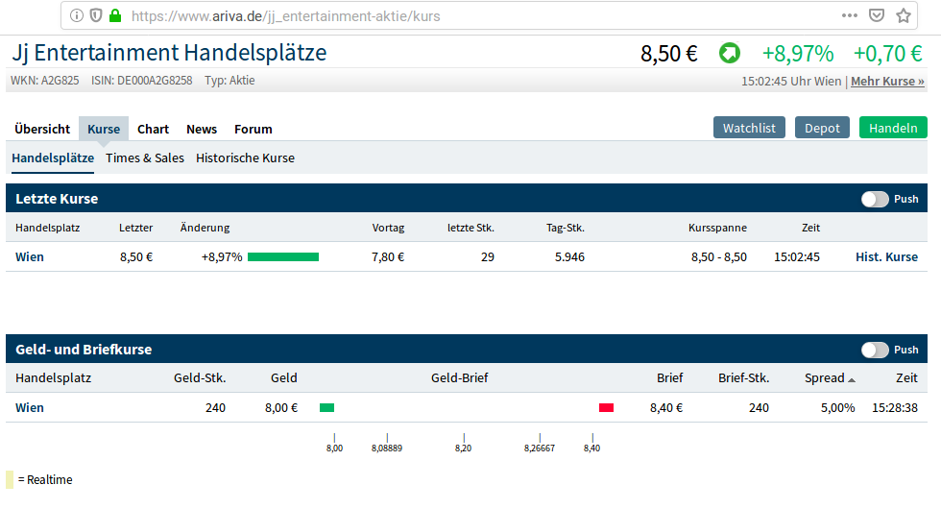Open tracking protection shield icon
The height and width of the screenshot is (509, 941).
(96, 15)
